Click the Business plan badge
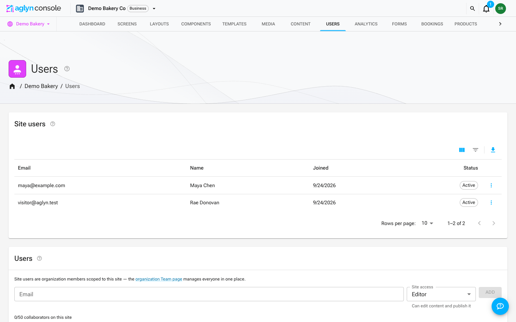516x322 pixels. [x=138, y=9]
